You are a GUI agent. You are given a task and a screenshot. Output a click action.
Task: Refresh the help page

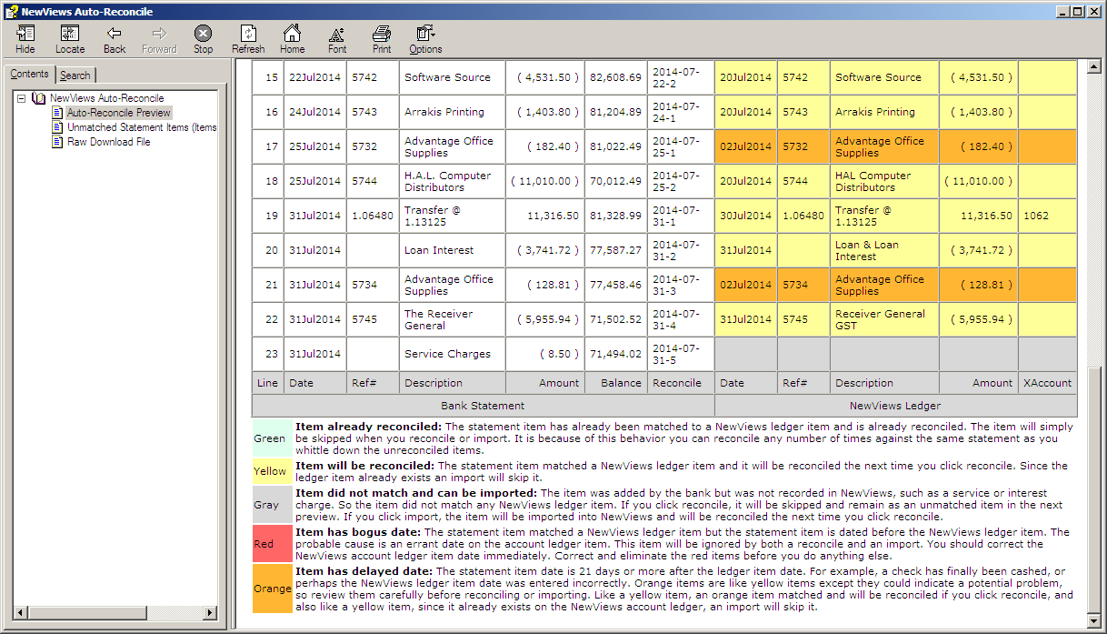(x=248, y=39)
